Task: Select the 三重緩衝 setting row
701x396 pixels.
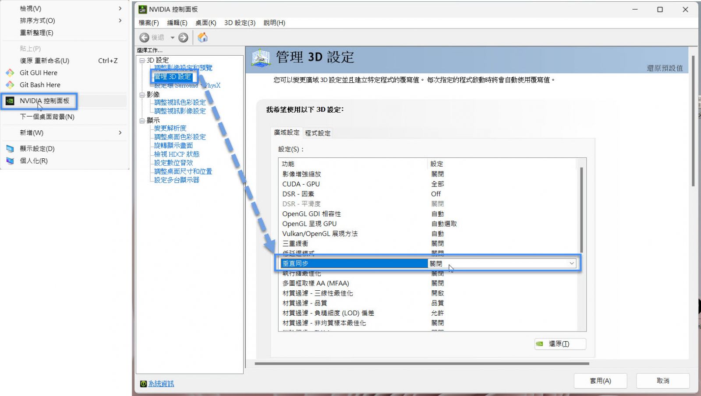Action: [428, 243]
